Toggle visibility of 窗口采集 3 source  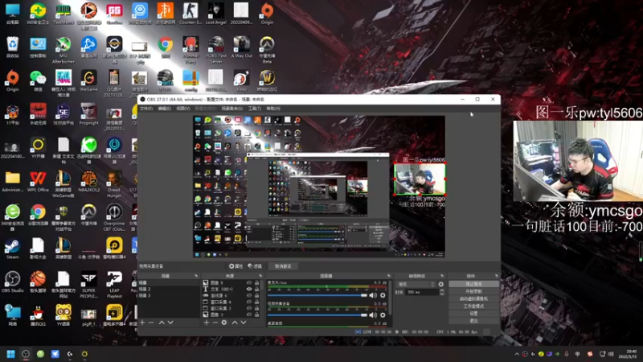tap(249, 308)
